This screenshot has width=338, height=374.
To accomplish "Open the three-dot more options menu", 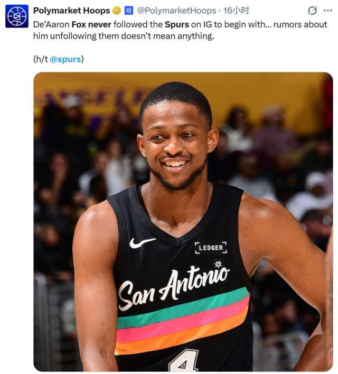I will (x=328, y=11).
